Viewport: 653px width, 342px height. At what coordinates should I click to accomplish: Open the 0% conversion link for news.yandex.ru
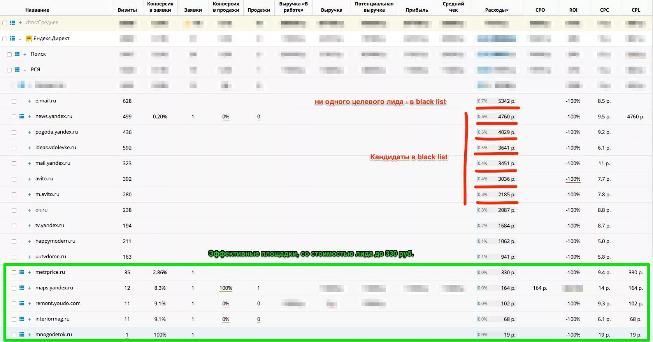click(226, 116)
